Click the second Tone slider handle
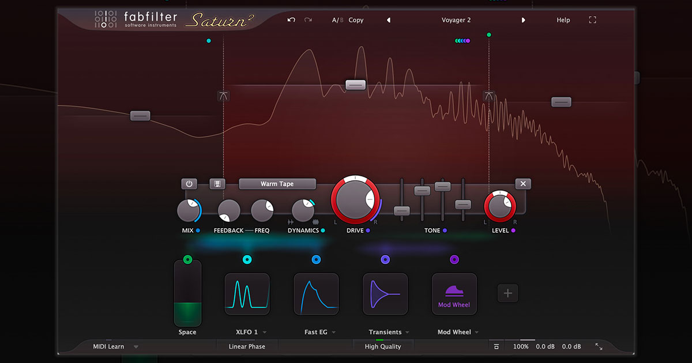 coord(422,191)
